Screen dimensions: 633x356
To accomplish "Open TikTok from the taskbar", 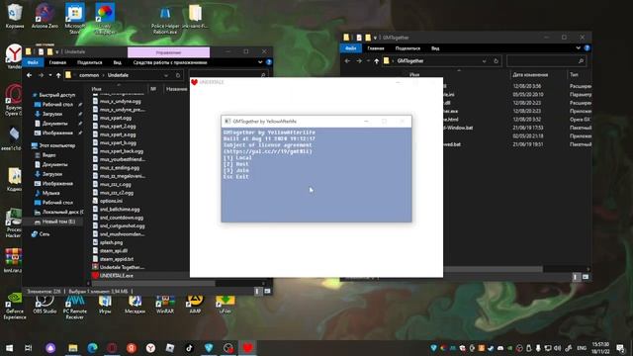I will pyautogui.click(x=189, y=348).
